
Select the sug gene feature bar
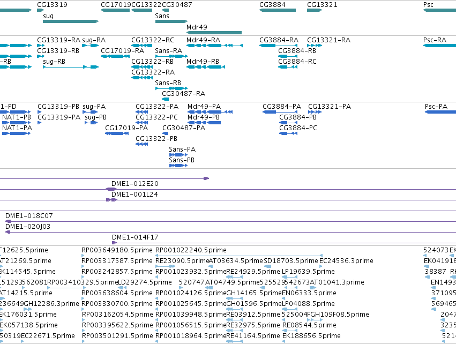click(71, 21)
